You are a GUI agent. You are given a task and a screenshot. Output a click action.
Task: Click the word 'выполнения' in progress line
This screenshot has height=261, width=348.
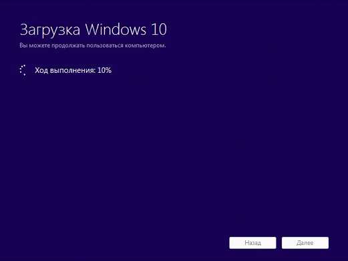coord(73,70)
